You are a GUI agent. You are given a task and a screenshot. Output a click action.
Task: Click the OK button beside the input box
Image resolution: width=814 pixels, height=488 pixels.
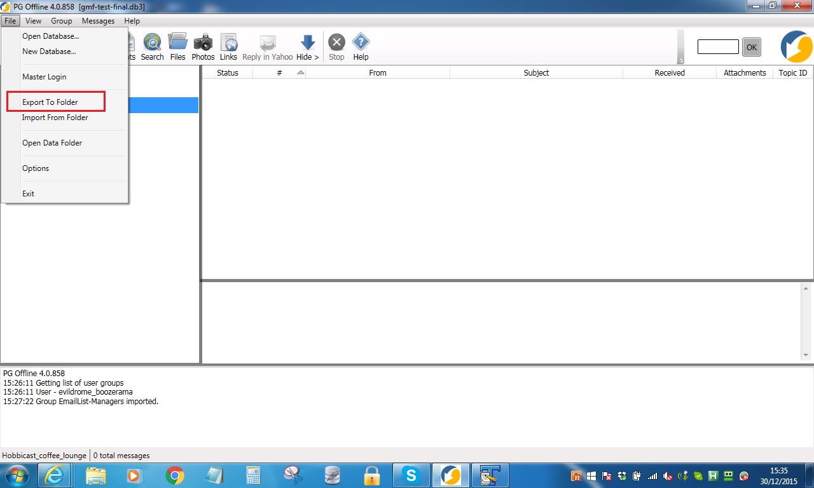click(x=752, y=47)
